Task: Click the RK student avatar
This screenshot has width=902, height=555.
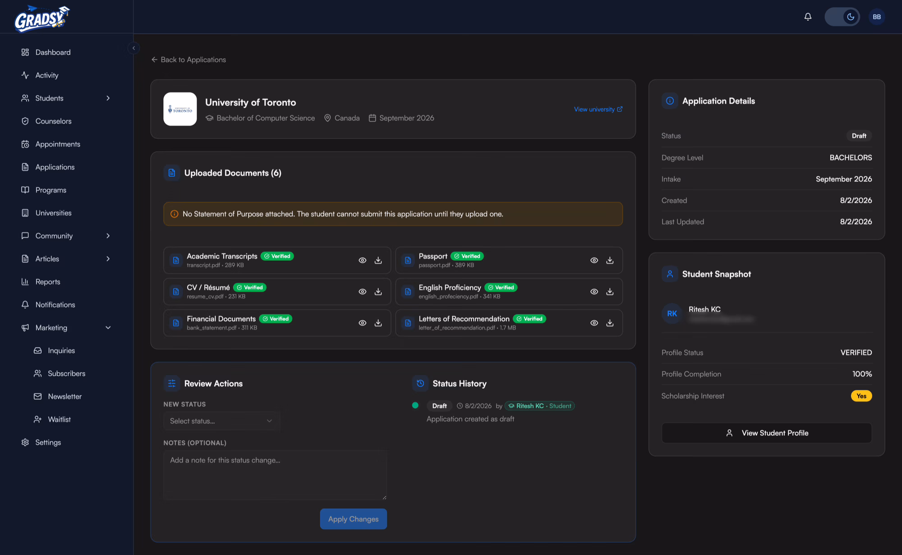Action: click(672, 313)
